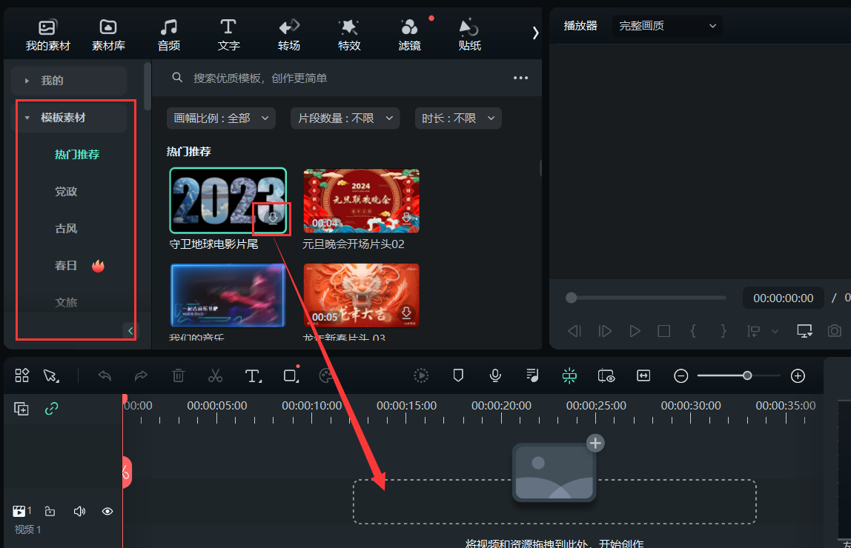Download the 守卫地球电影片尾 template
This screenshot has height=548, width=851.
click(273, 218)
